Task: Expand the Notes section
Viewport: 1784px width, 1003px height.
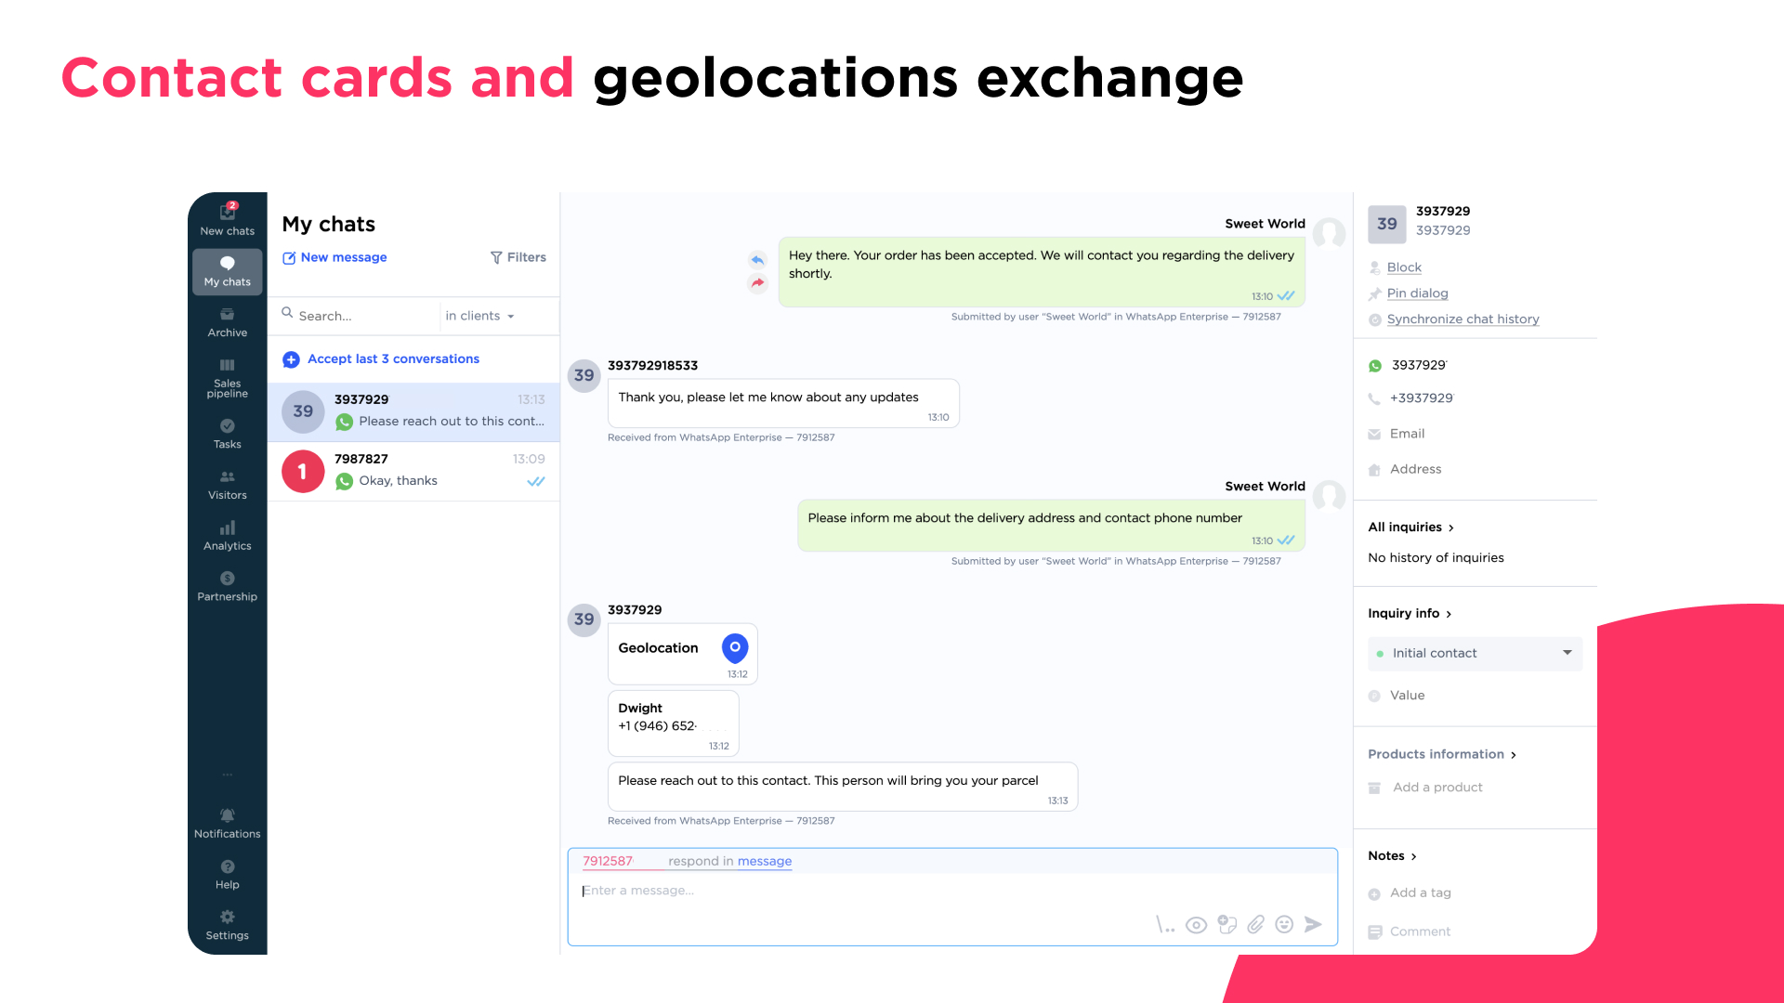Action: click(1392, 855)
